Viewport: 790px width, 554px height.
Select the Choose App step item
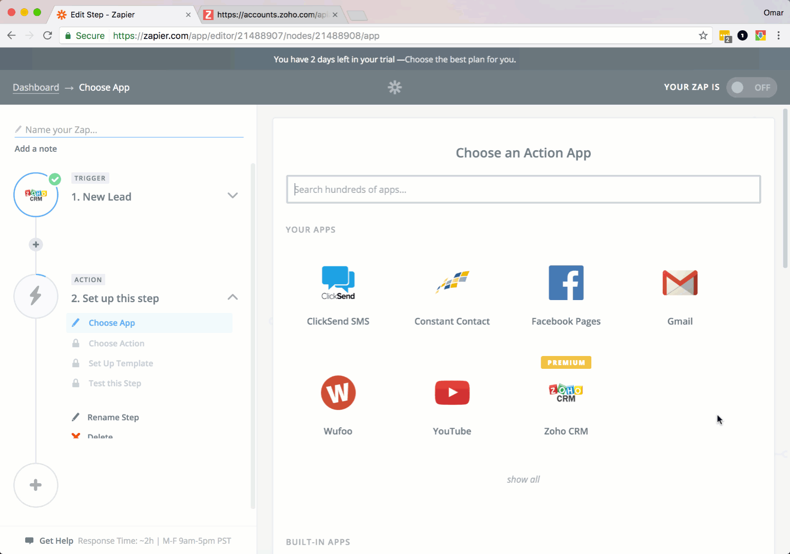(149, 323)
